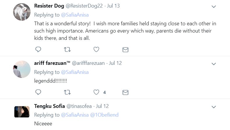Retweet ariff farezuan's legenddd tweet

tap(67, 92)
